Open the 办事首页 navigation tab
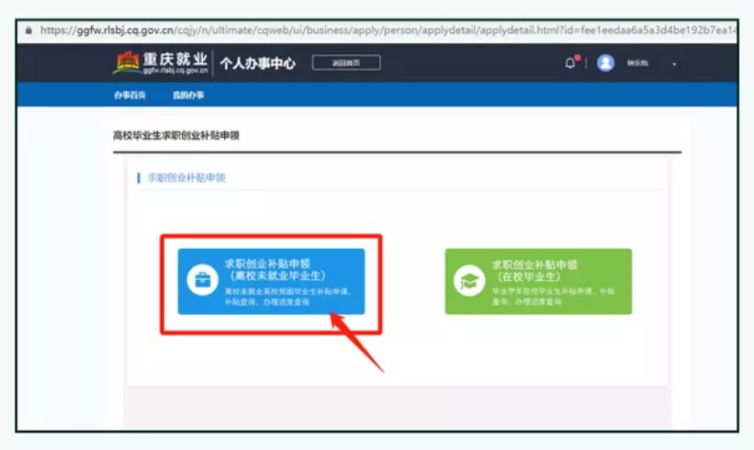The image size is (754, 450). tap(129, 96)
